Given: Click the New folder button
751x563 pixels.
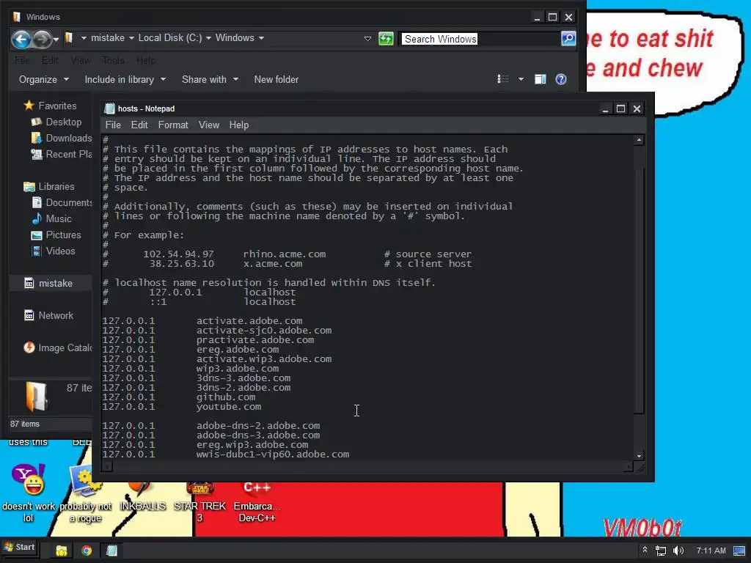Looking at the screenshot, I should click(276, 79).
